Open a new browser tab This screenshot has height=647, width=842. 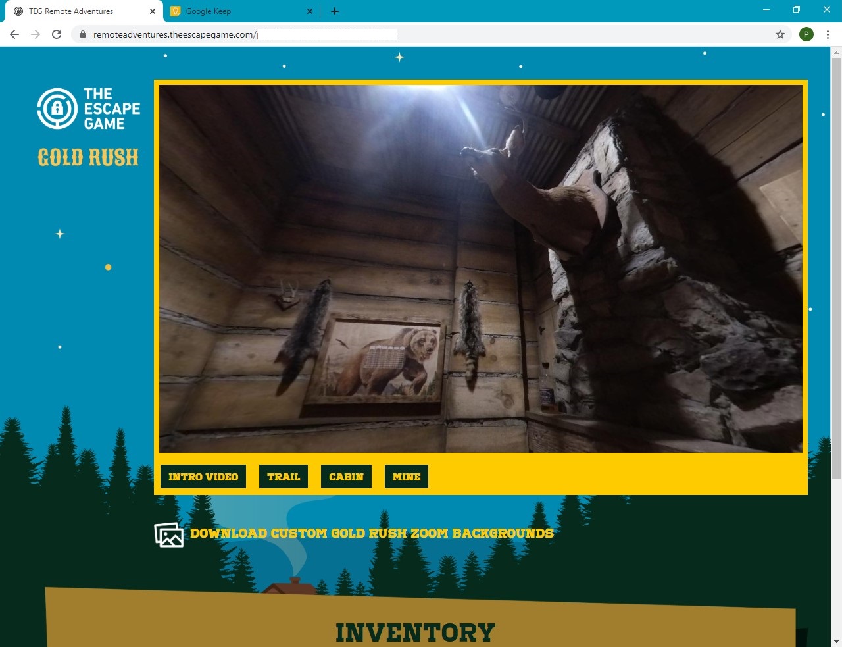pos(335,11)
